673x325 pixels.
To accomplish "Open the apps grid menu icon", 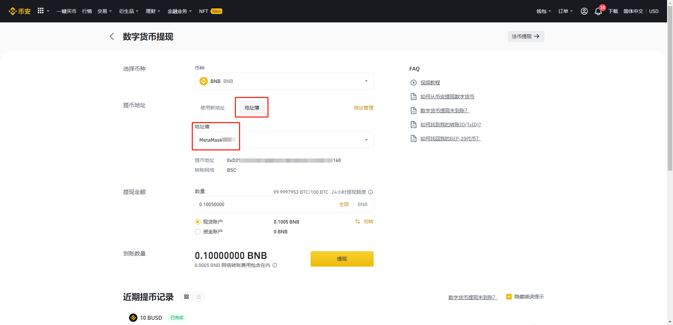I will point(41,11).
